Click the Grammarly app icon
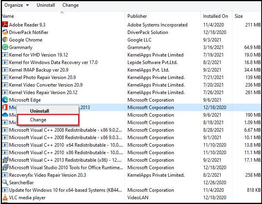262x204 pixels. (5, 47)
